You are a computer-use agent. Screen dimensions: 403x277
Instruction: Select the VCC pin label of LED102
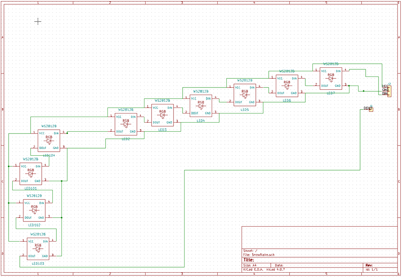tap(27, 203)
